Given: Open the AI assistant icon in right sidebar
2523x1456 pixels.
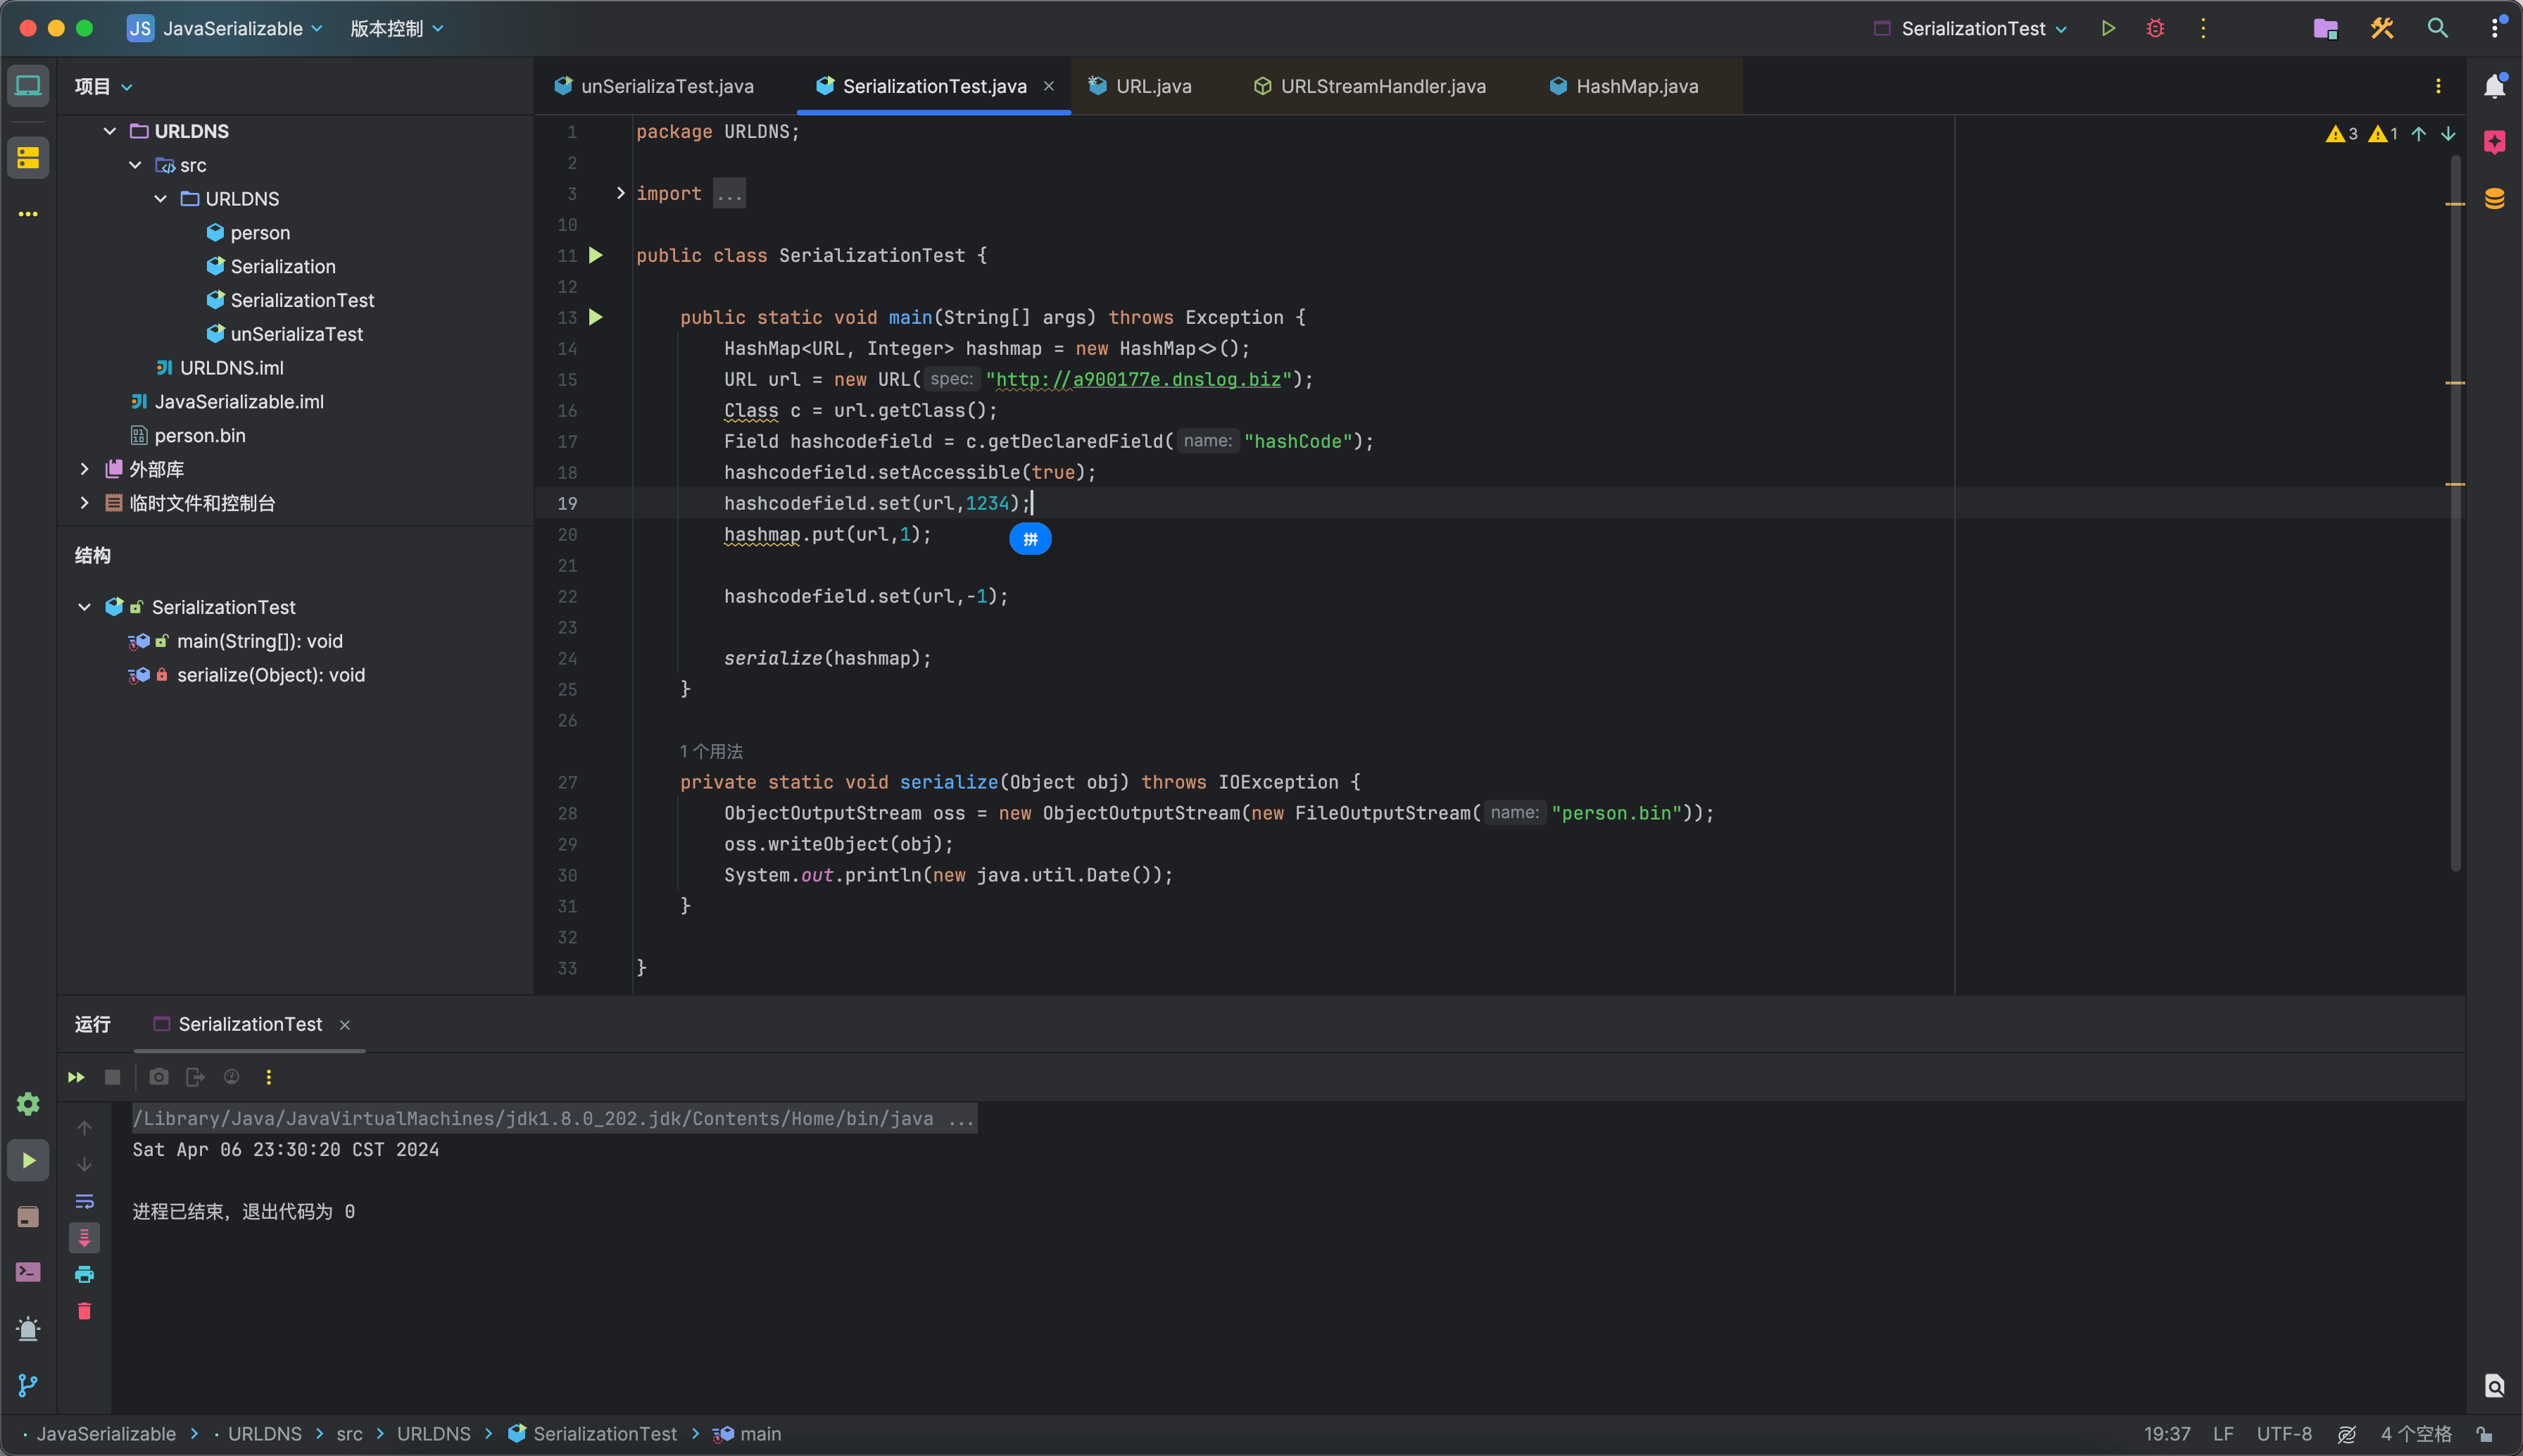Looking at the screenshot, I should click(2495, 142).
